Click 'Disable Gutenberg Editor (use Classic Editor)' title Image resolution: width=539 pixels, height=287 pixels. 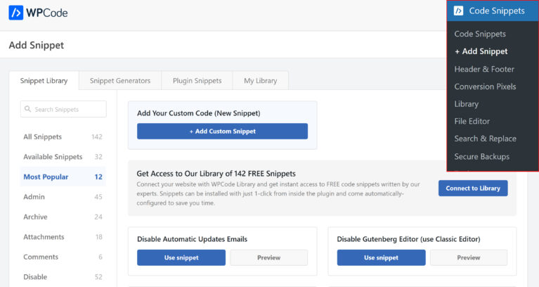coord(408,239)
